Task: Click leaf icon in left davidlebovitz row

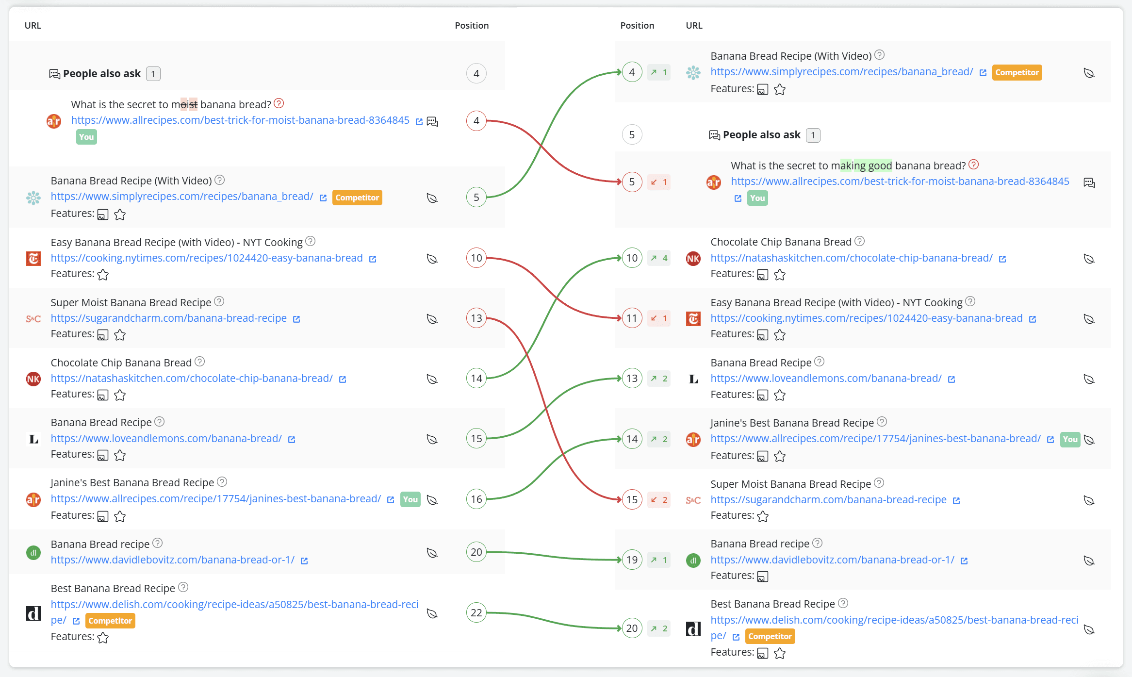Action: tap(432, 553)
